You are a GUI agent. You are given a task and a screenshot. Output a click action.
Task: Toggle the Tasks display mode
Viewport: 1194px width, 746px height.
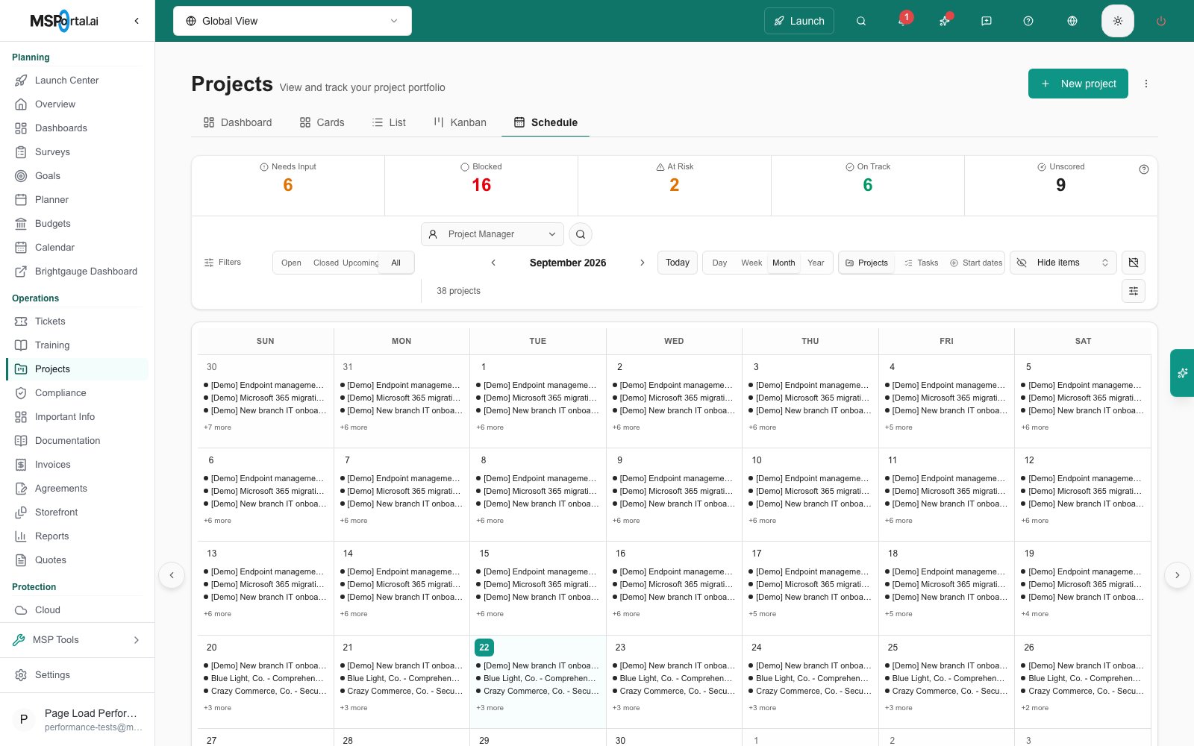[921, 263]
